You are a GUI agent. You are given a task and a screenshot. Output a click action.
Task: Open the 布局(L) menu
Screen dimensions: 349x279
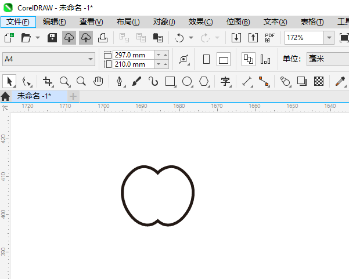click(x=128, y=22)
